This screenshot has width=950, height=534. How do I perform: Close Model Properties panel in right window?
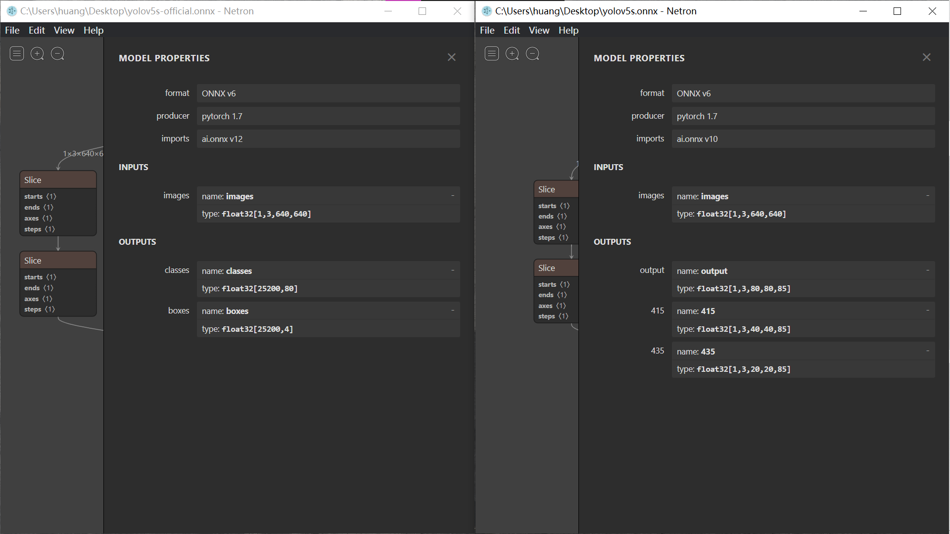tap(926, 57)
